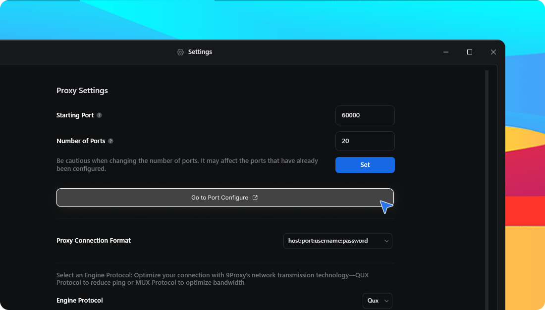Click the chevron on host:port:username:password selector

[386, 241]
